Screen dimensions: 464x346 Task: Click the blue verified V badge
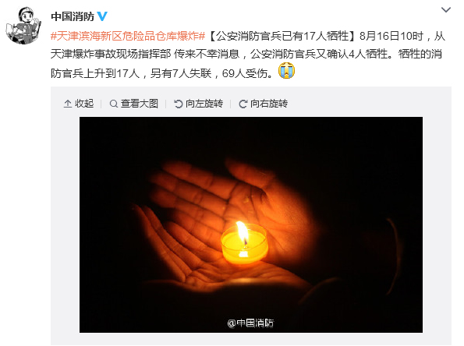pyautogui.click(x=102, y=16)
